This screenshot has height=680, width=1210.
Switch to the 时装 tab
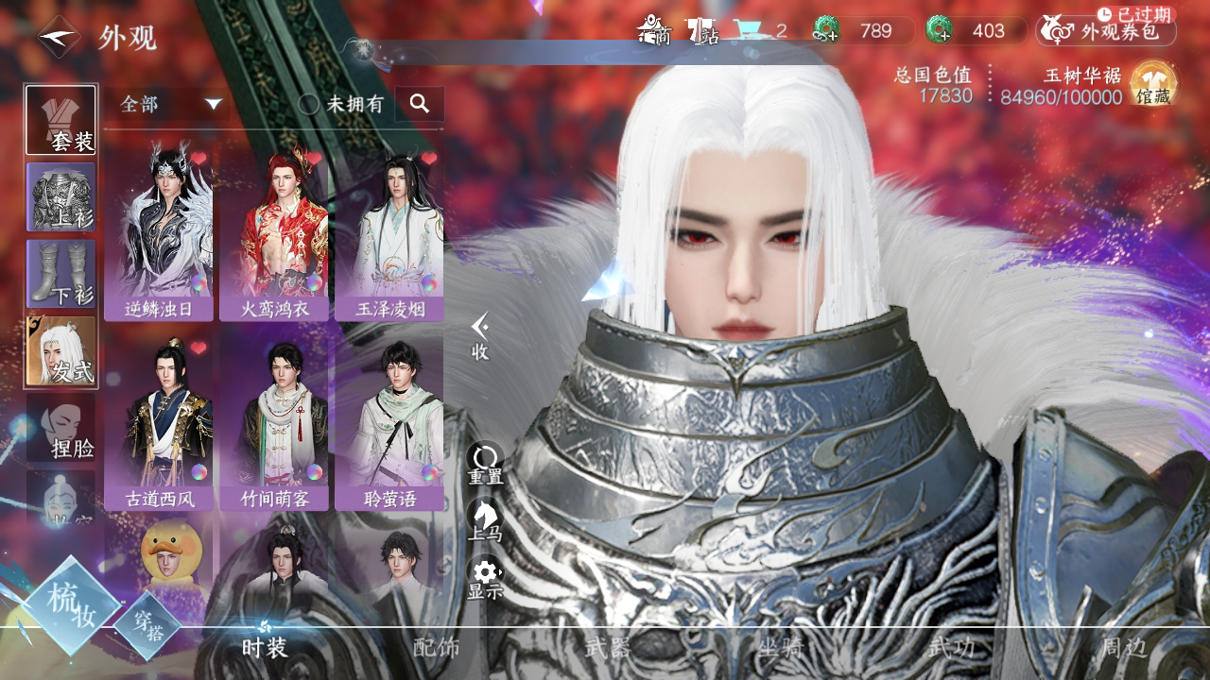click(265, 648)
